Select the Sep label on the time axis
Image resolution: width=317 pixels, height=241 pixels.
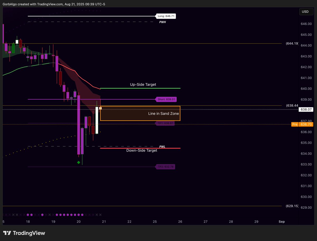(281, 222)
